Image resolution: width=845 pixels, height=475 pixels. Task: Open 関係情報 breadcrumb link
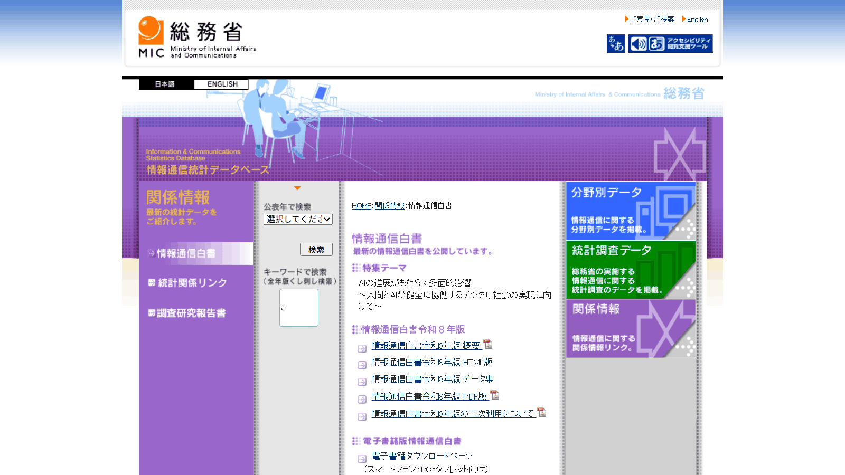pos(390,206)
